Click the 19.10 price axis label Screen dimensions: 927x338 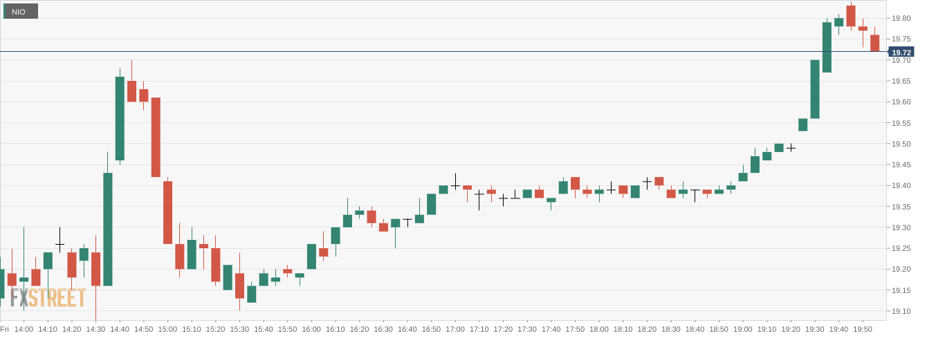[x=900, y=312]
